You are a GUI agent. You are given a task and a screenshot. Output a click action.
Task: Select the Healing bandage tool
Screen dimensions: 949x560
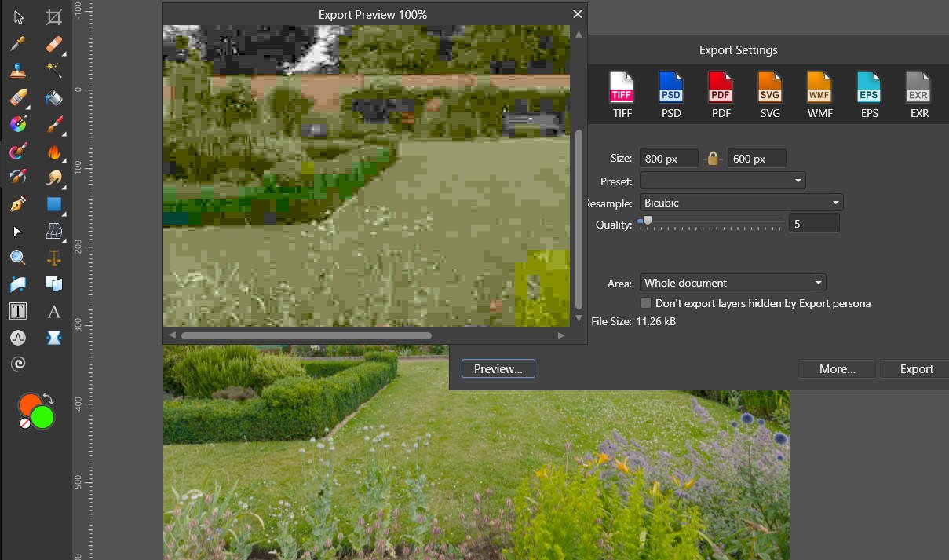tap(54, 44)
